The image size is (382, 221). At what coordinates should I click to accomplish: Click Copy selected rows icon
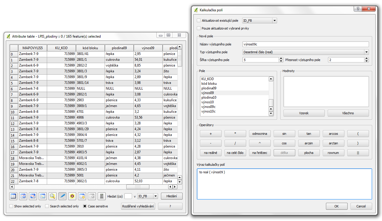pos(43,196)
